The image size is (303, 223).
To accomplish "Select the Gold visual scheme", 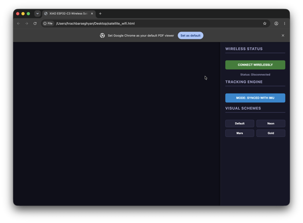I will coord(270,133).
